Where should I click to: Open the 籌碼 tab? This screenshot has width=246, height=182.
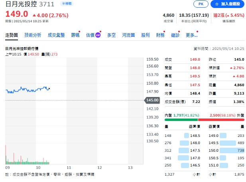coord(75,35)
